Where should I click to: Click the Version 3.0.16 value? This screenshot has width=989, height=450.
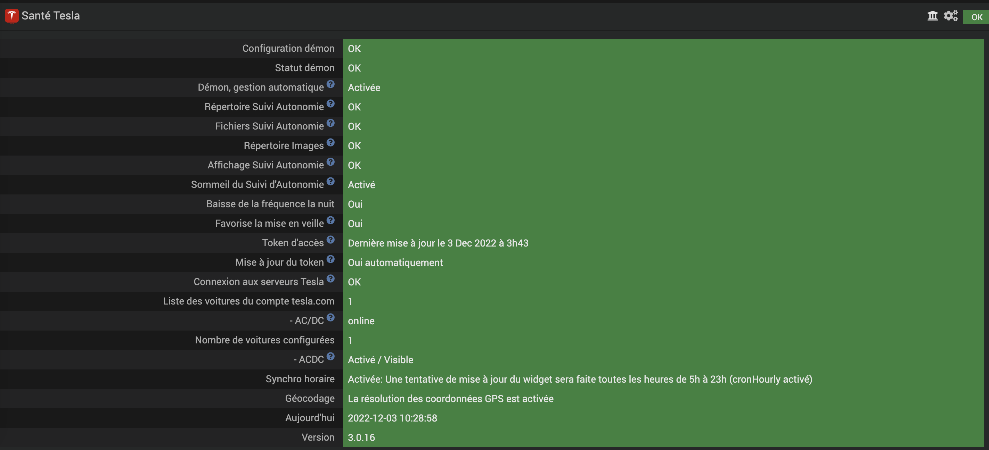tap(361, 437)
